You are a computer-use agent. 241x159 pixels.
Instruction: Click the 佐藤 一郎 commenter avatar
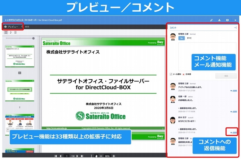click(173, 99)
